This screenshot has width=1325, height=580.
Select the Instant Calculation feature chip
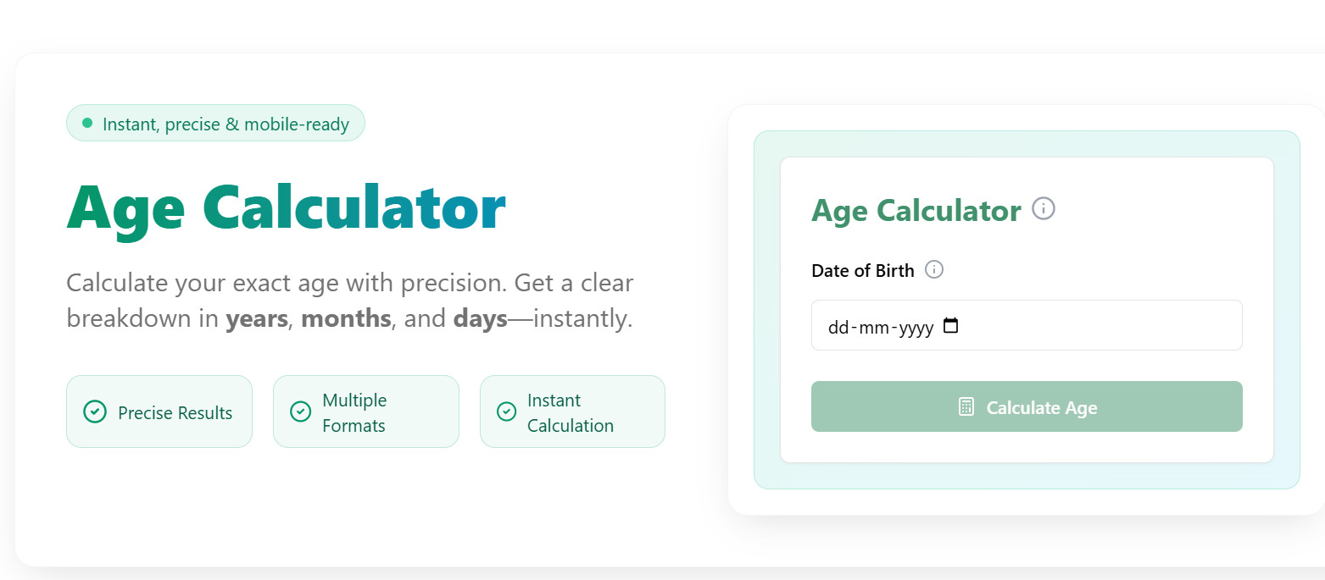click(572, 412)
